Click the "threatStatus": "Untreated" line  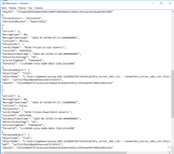[22, 18]
